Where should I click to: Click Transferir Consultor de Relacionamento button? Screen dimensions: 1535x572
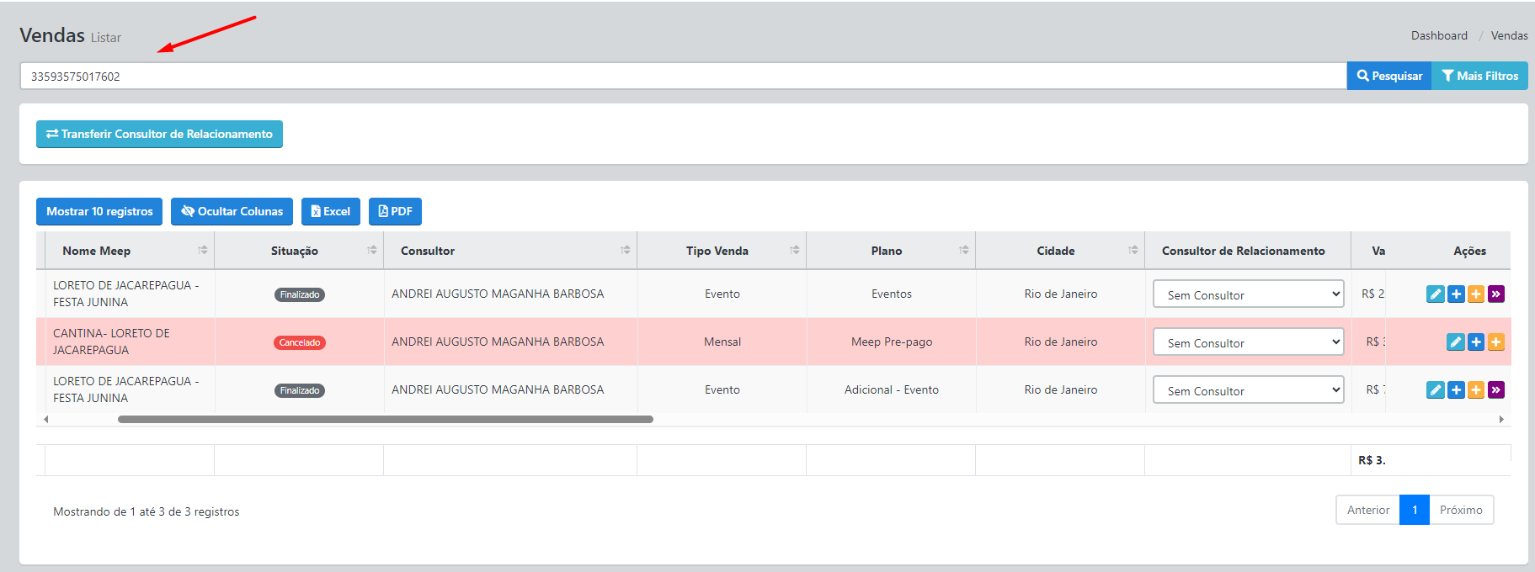click(159, 135)
